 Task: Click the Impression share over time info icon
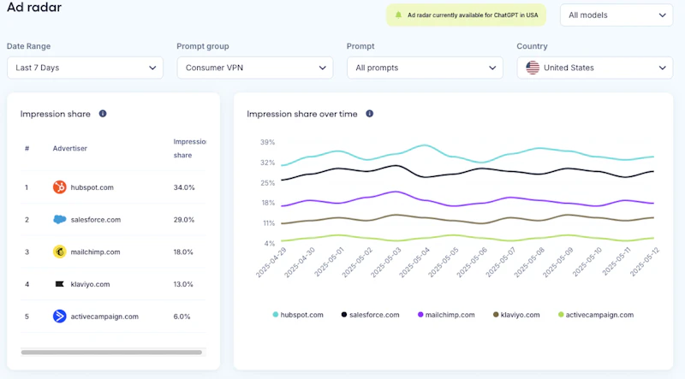coord(370,114)
